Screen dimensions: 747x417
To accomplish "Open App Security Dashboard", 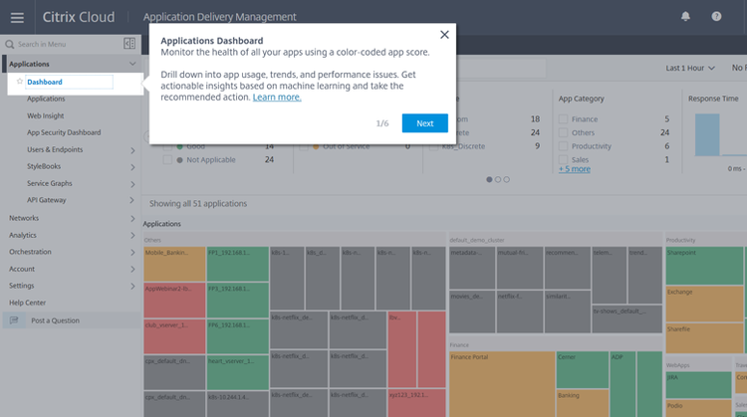I will click(64, 132).
